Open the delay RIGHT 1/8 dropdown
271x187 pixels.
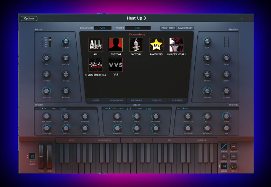[149, 109]
